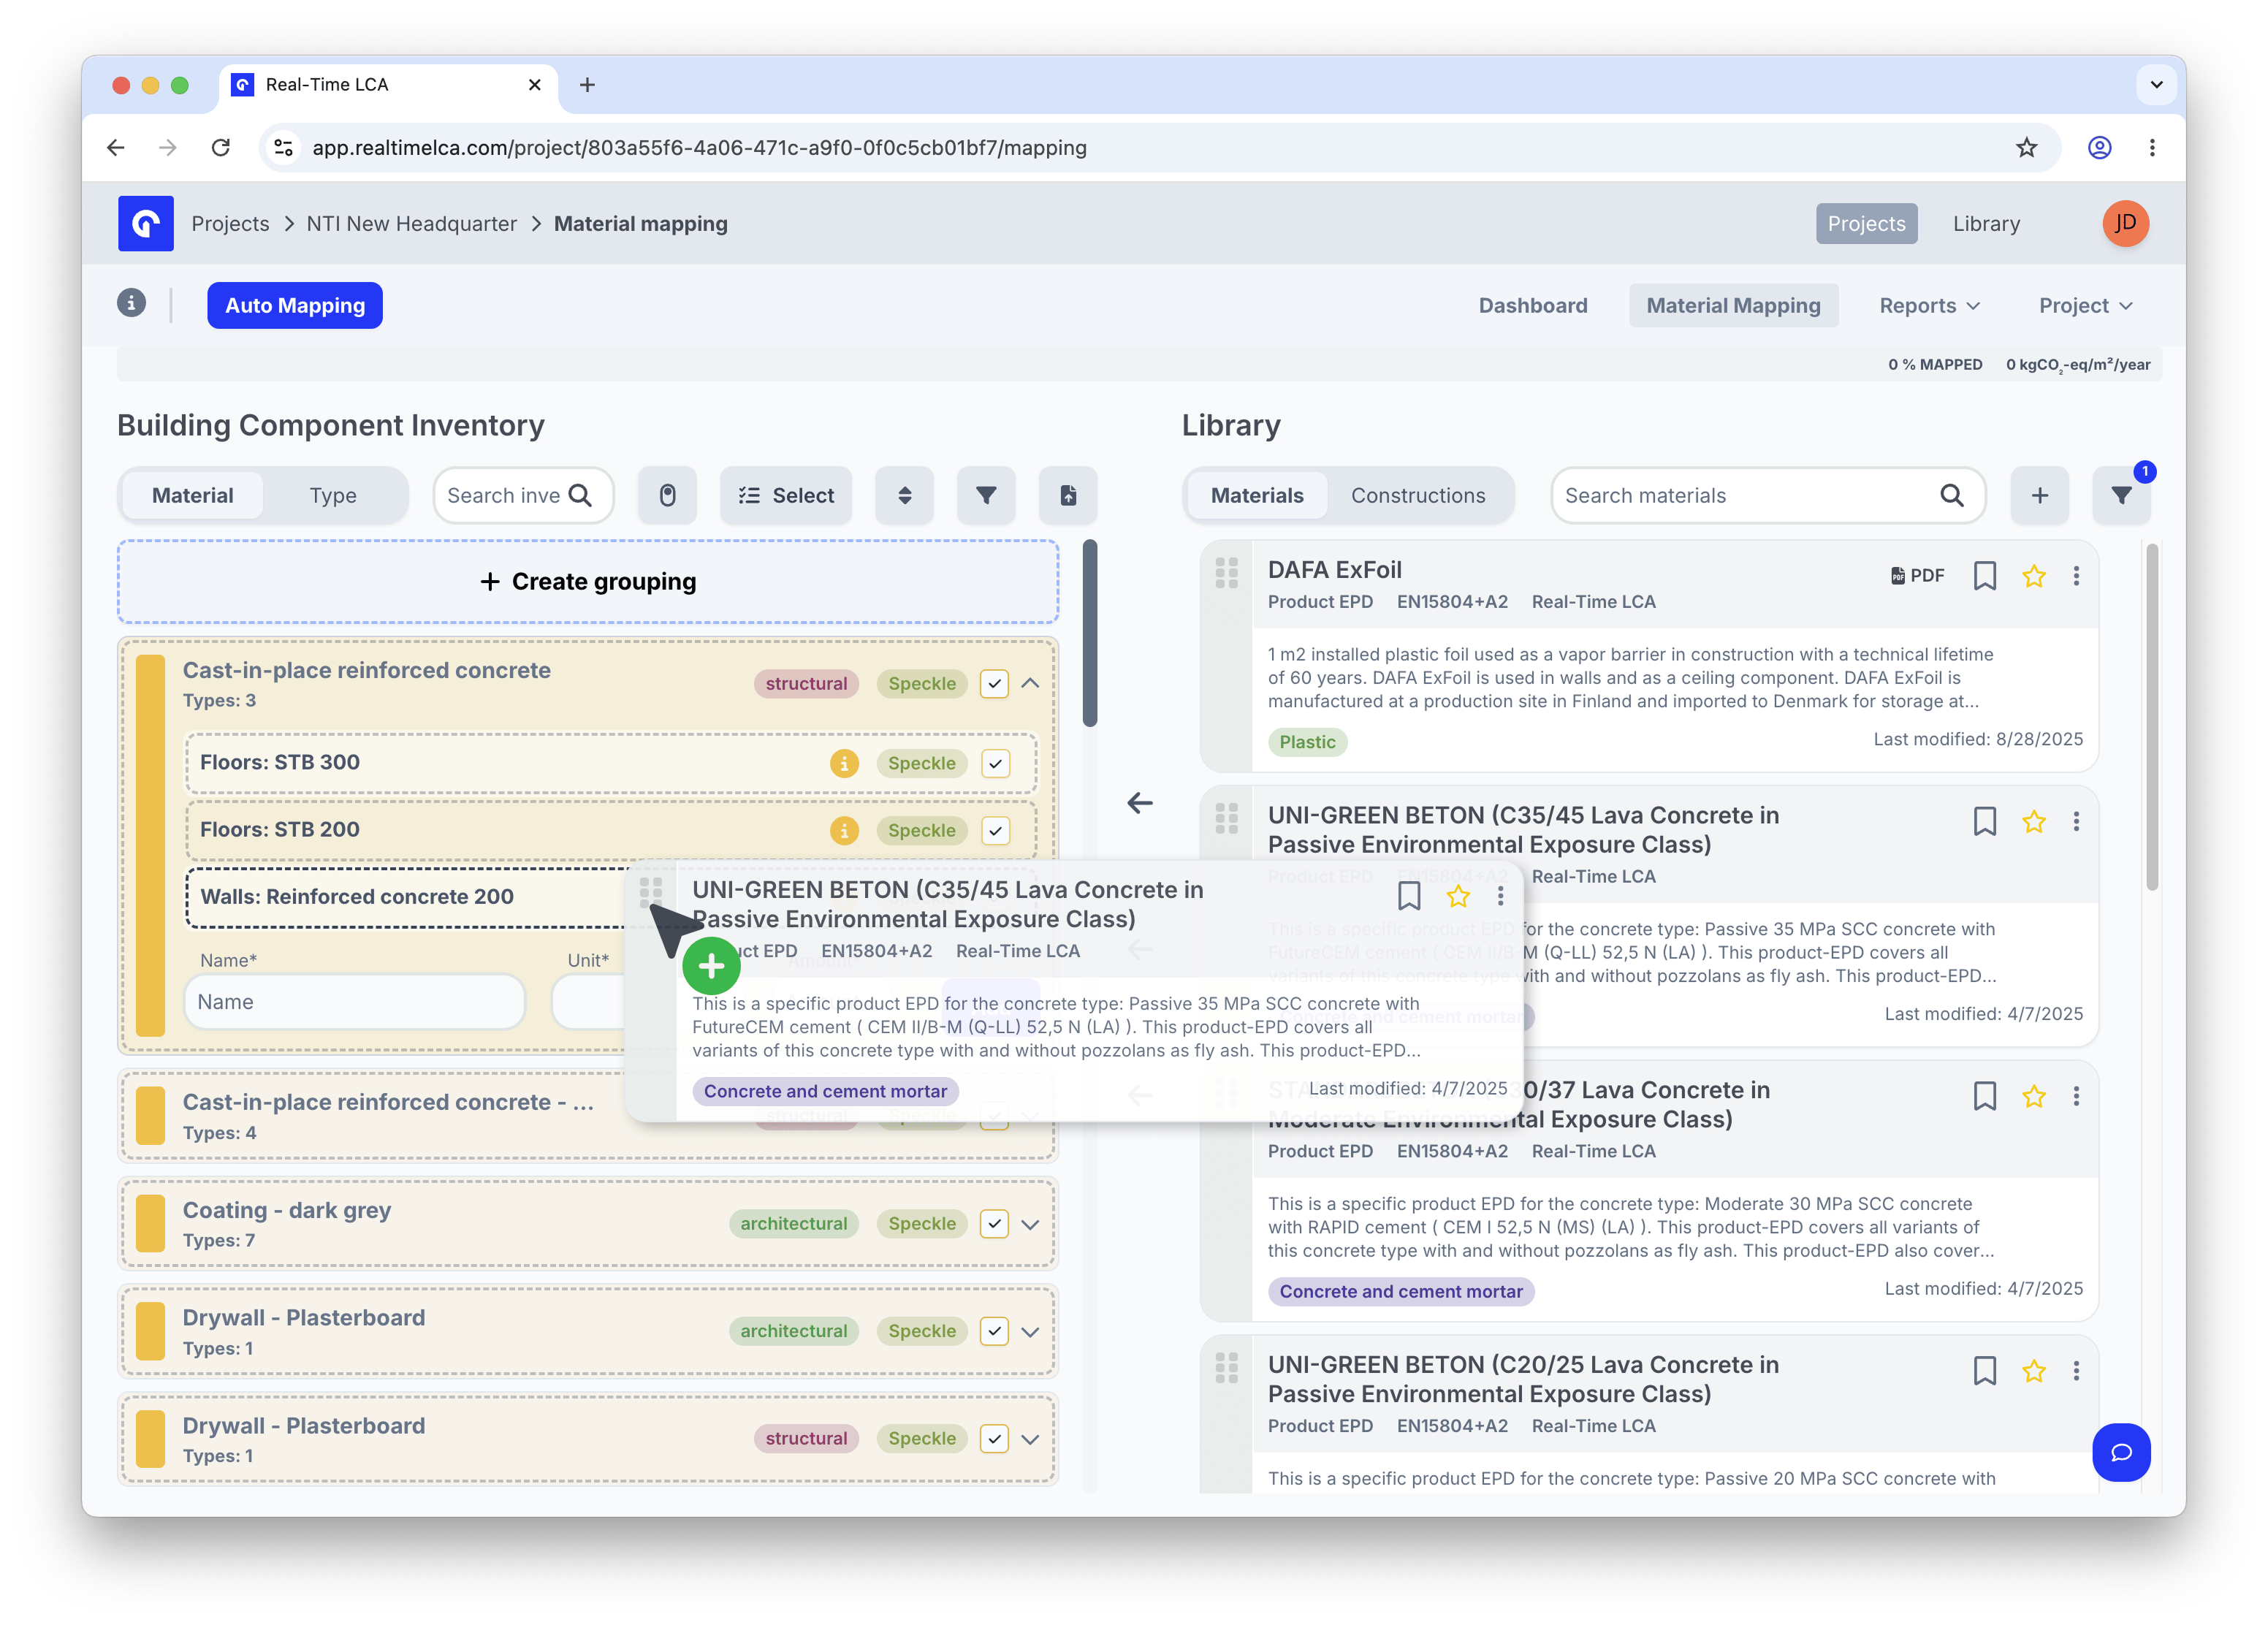2268x1625 pixels.
Task: Toggle the mouse selection mode icon
Action: 668,495
